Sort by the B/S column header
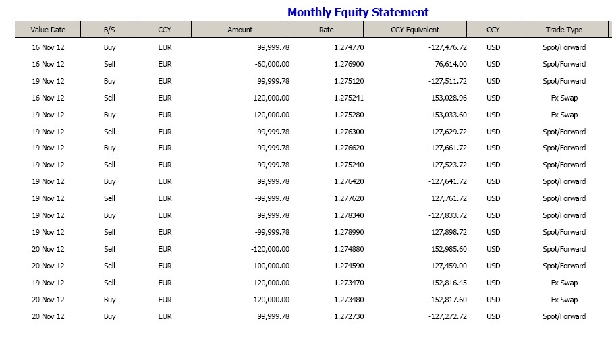The width and height of the screenshot is (612, 340). [x=109, y=30]
